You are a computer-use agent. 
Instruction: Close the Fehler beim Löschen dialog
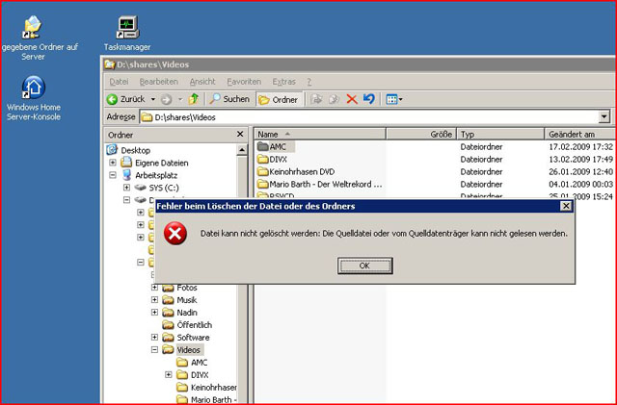click(x=566, y=206)
